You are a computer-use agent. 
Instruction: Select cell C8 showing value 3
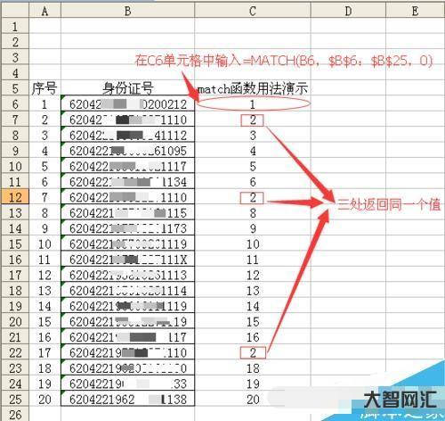click(253, 135)
